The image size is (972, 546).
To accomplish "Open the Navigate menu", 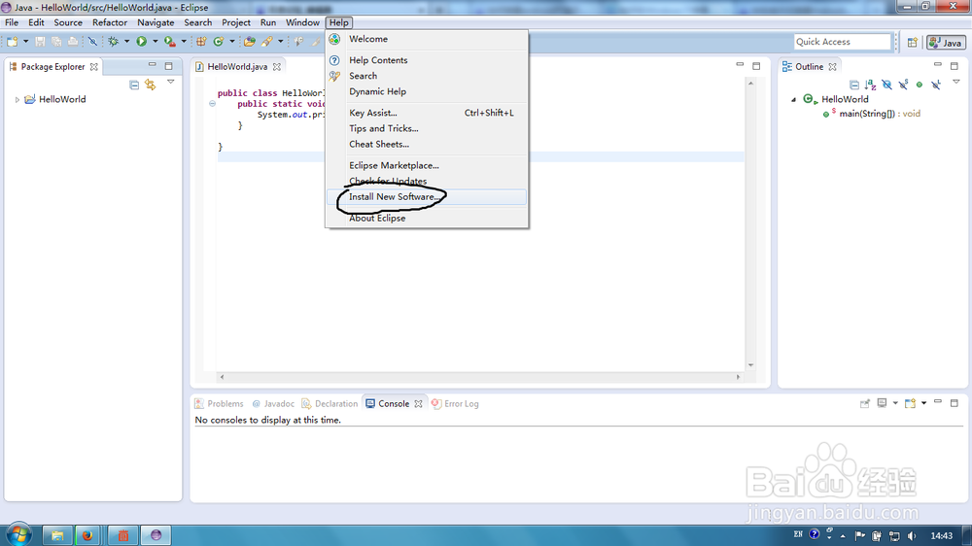I will tap(156, 22).
